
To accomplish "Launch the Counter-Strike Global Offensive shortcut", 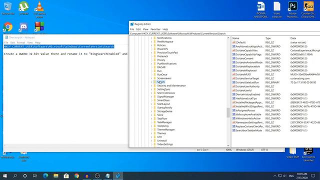I will coord(308,9).
